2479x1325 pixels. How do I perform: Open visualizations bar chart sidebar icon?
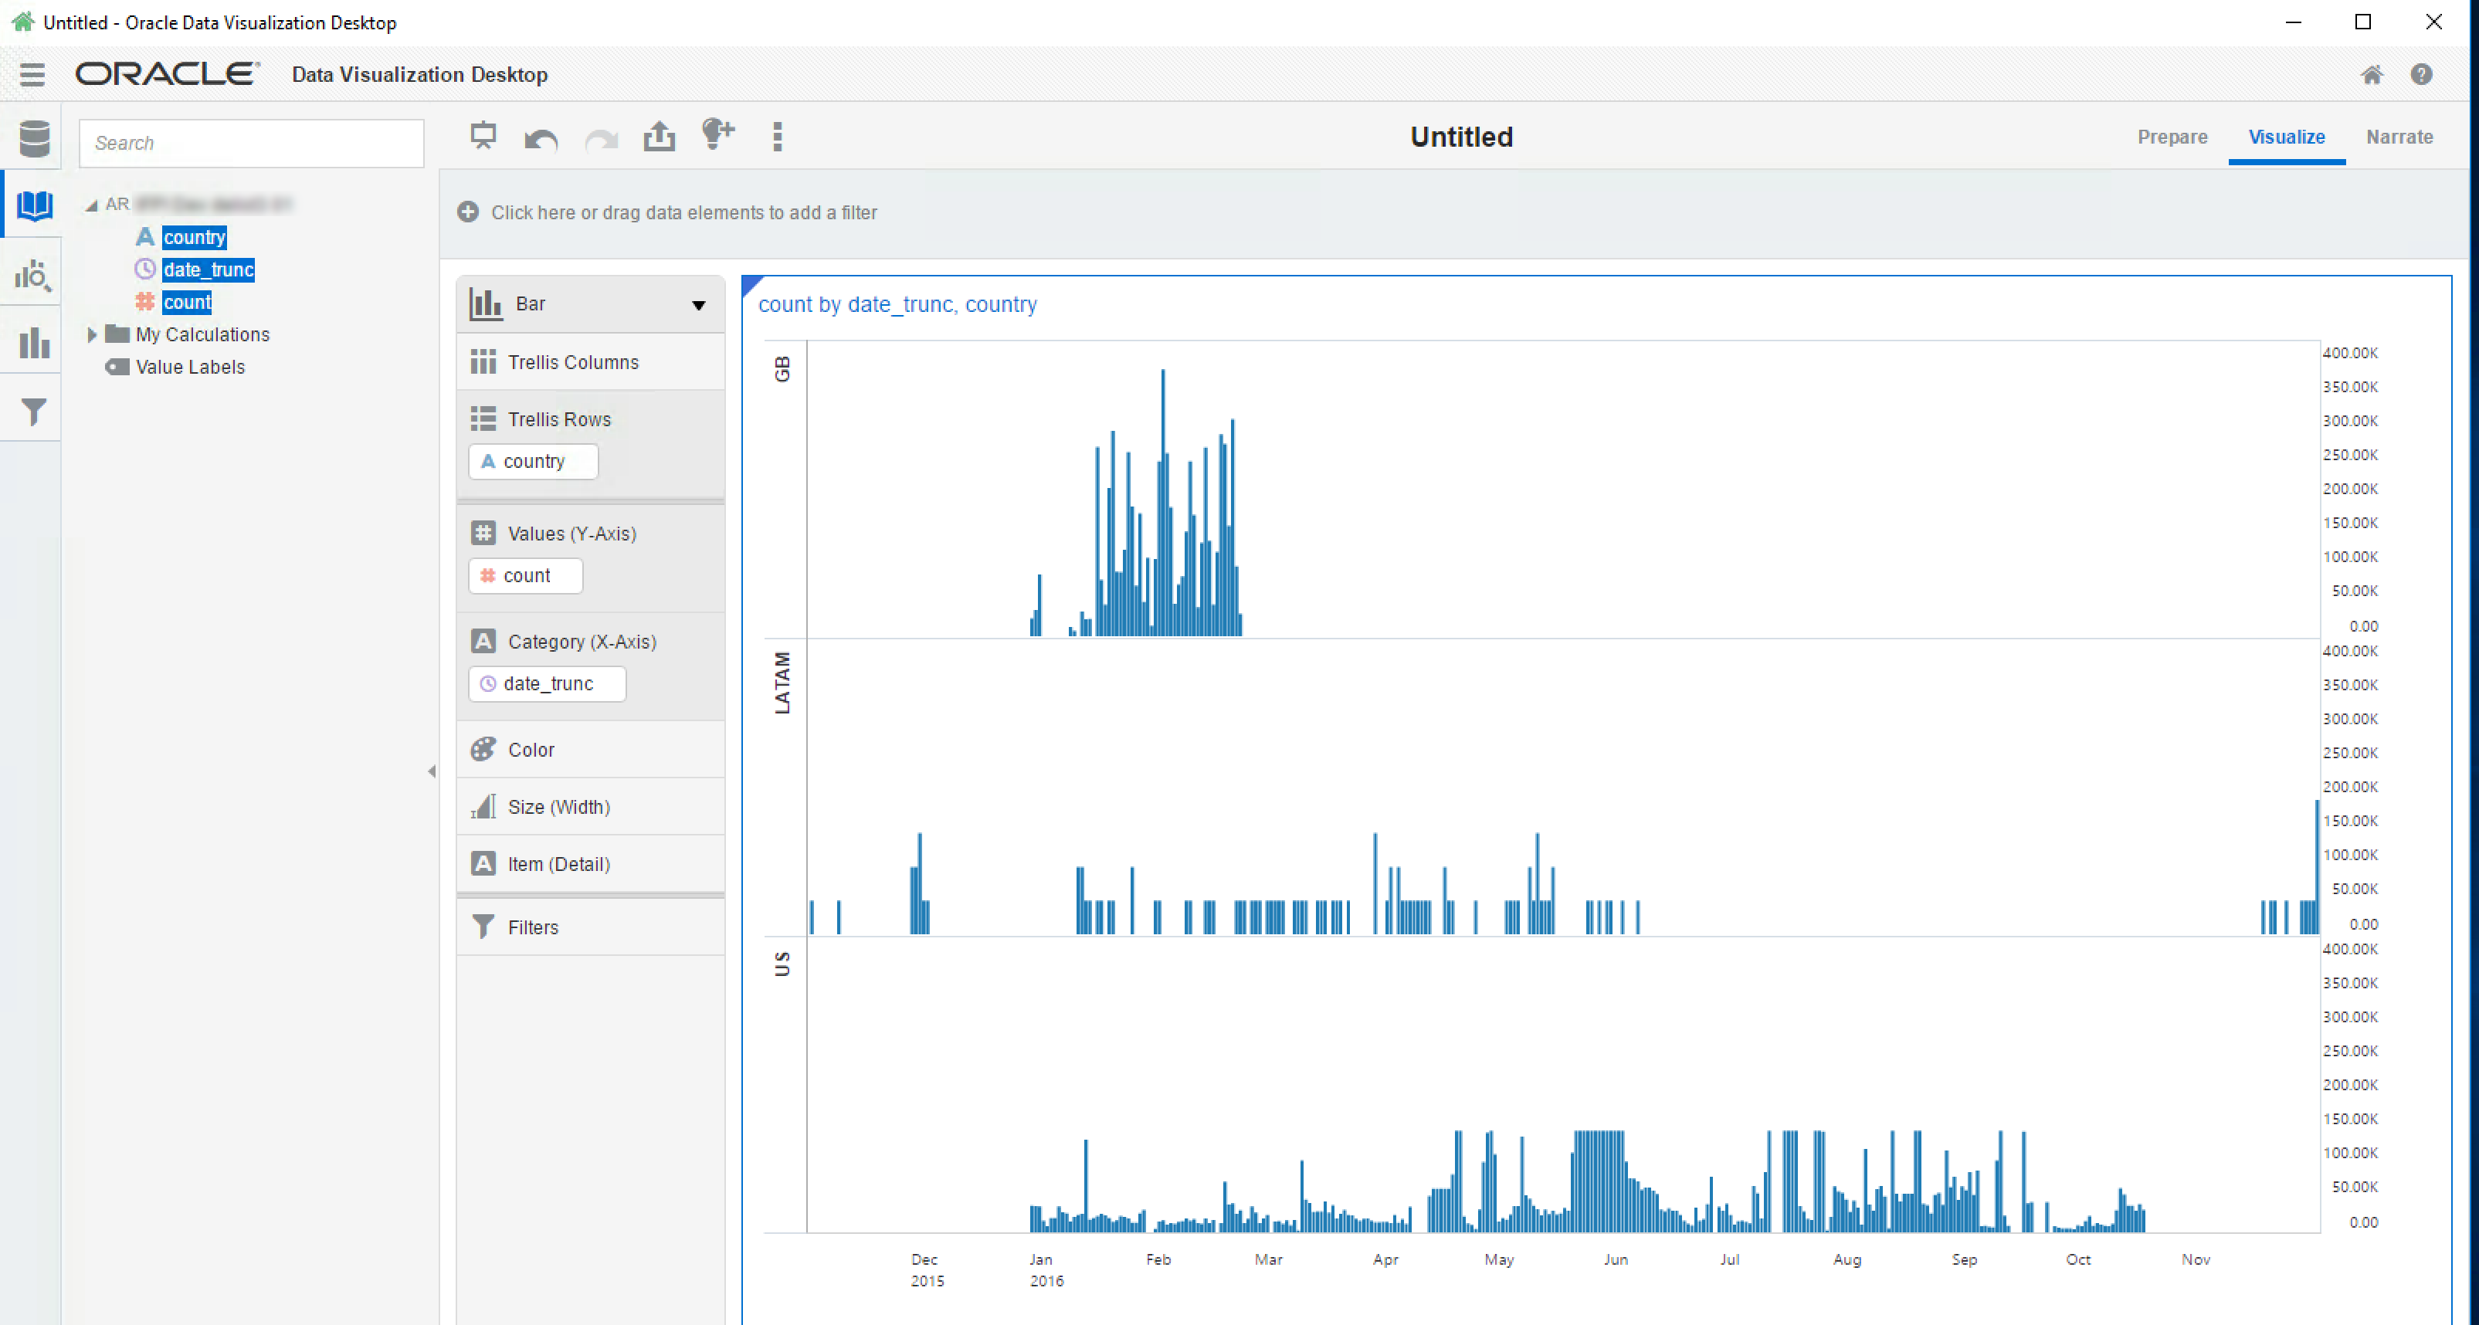click(34, 344)
